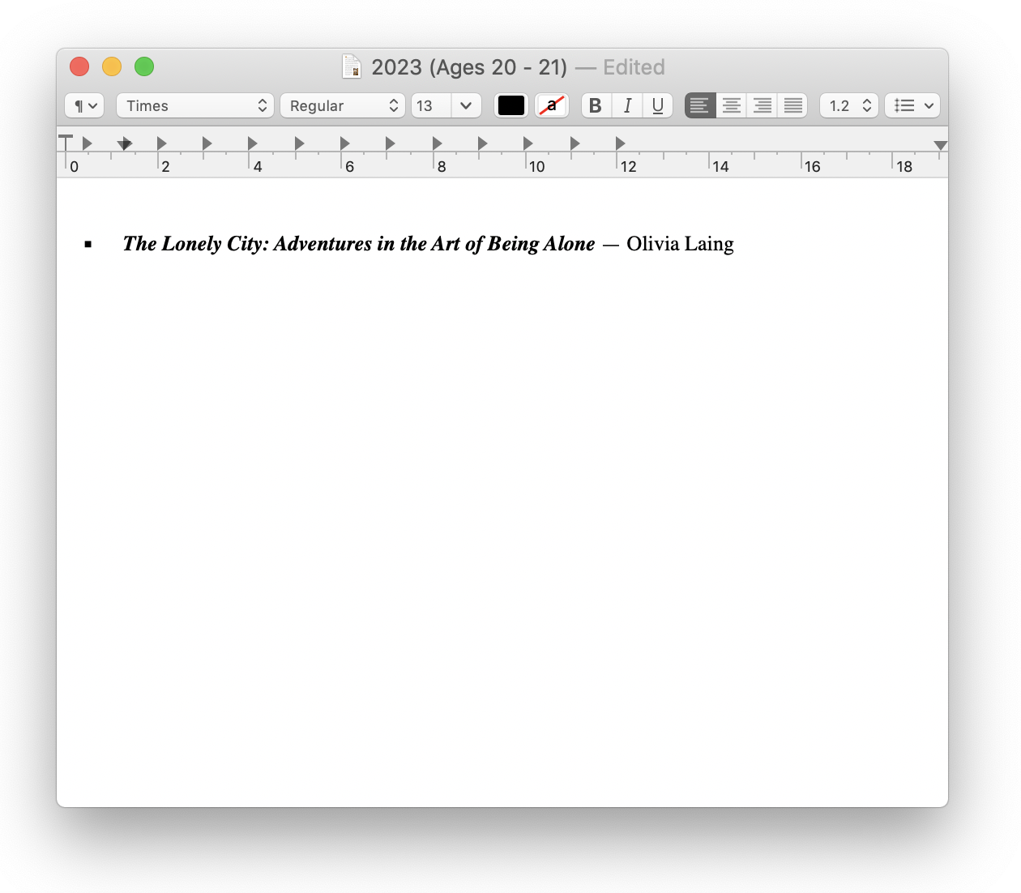
Task: Align text right
Action: 762,106
